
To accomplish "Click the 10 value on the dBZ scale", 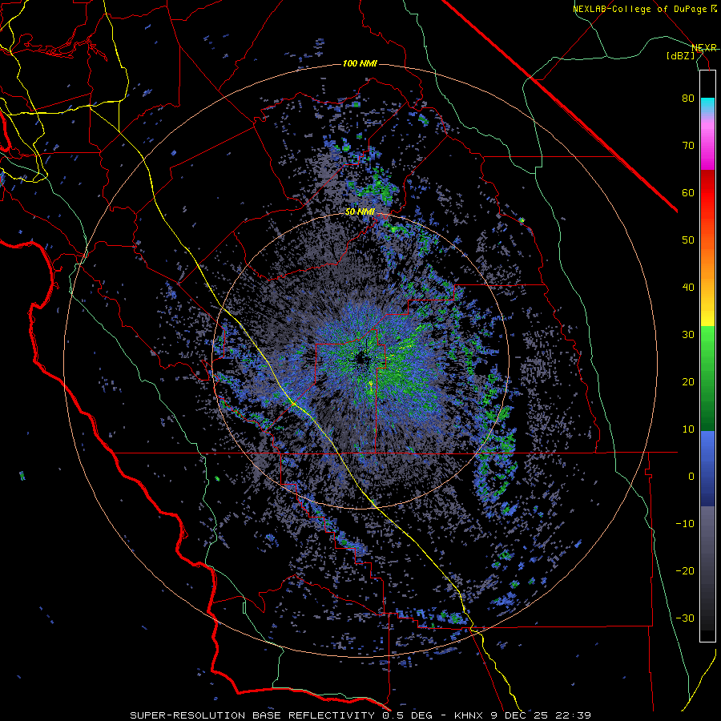I will tap(688, 429).
